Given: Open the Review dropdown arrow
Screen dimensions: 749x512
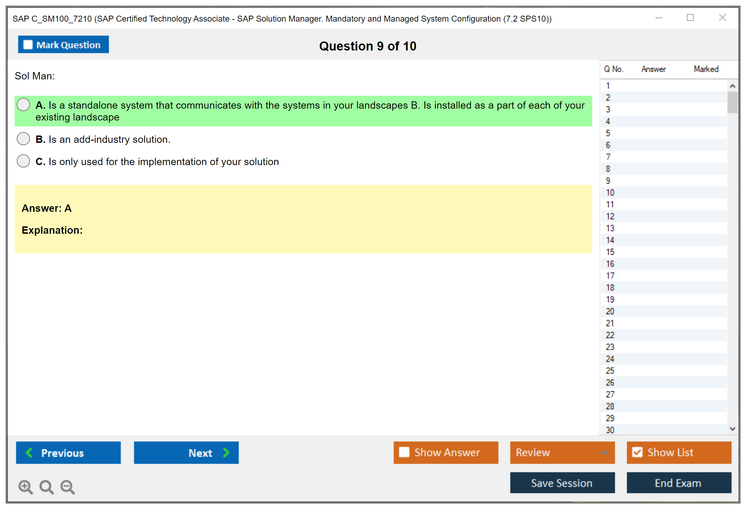Looking at the screenshot, I should tap(604, 452).
